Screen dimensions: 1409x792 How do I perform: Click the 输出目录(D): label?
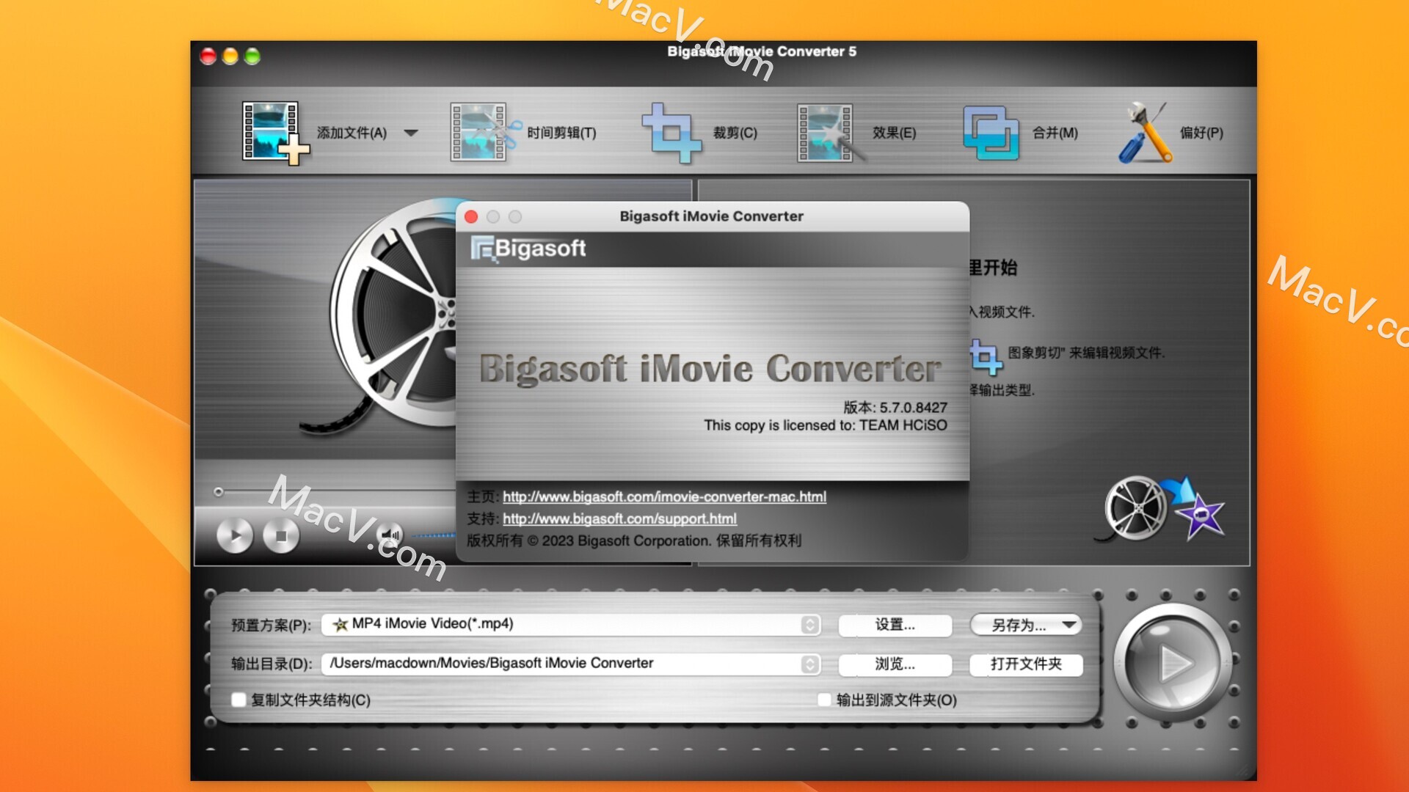tap(272, 664)
